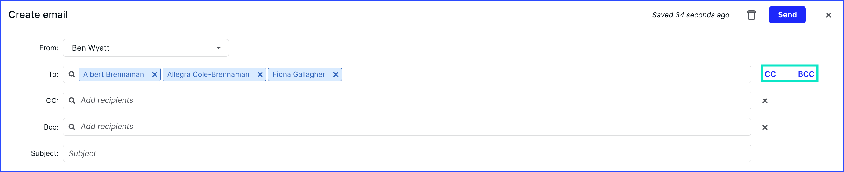The image size is (844, 172).
Task: Close the Create email dialog
Action: pyautogui.click(x=828, y=15)
